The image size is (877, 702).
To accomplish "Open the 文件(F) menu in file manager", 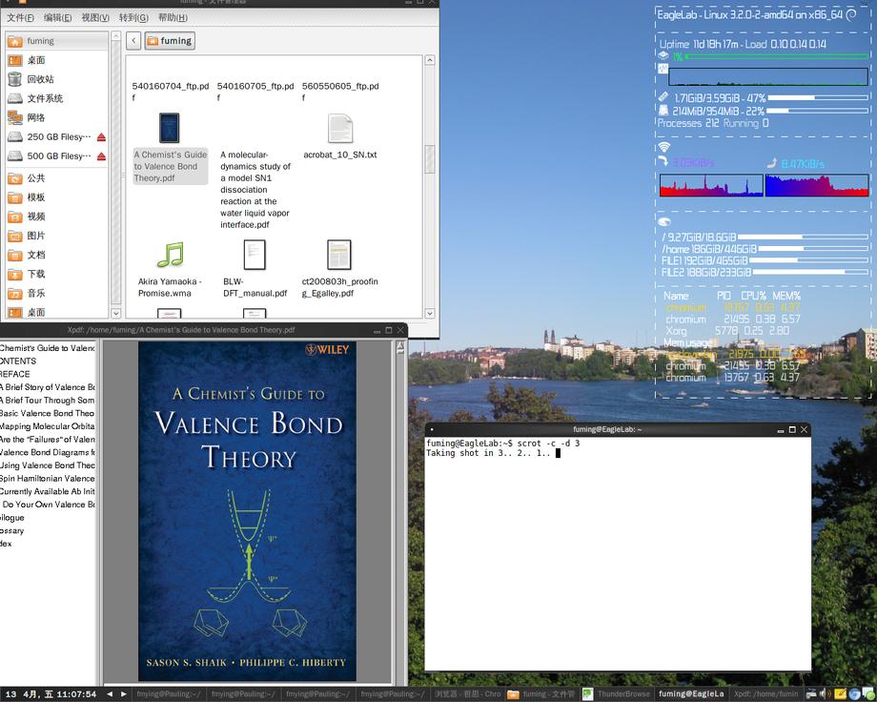I will pos(20,17).
